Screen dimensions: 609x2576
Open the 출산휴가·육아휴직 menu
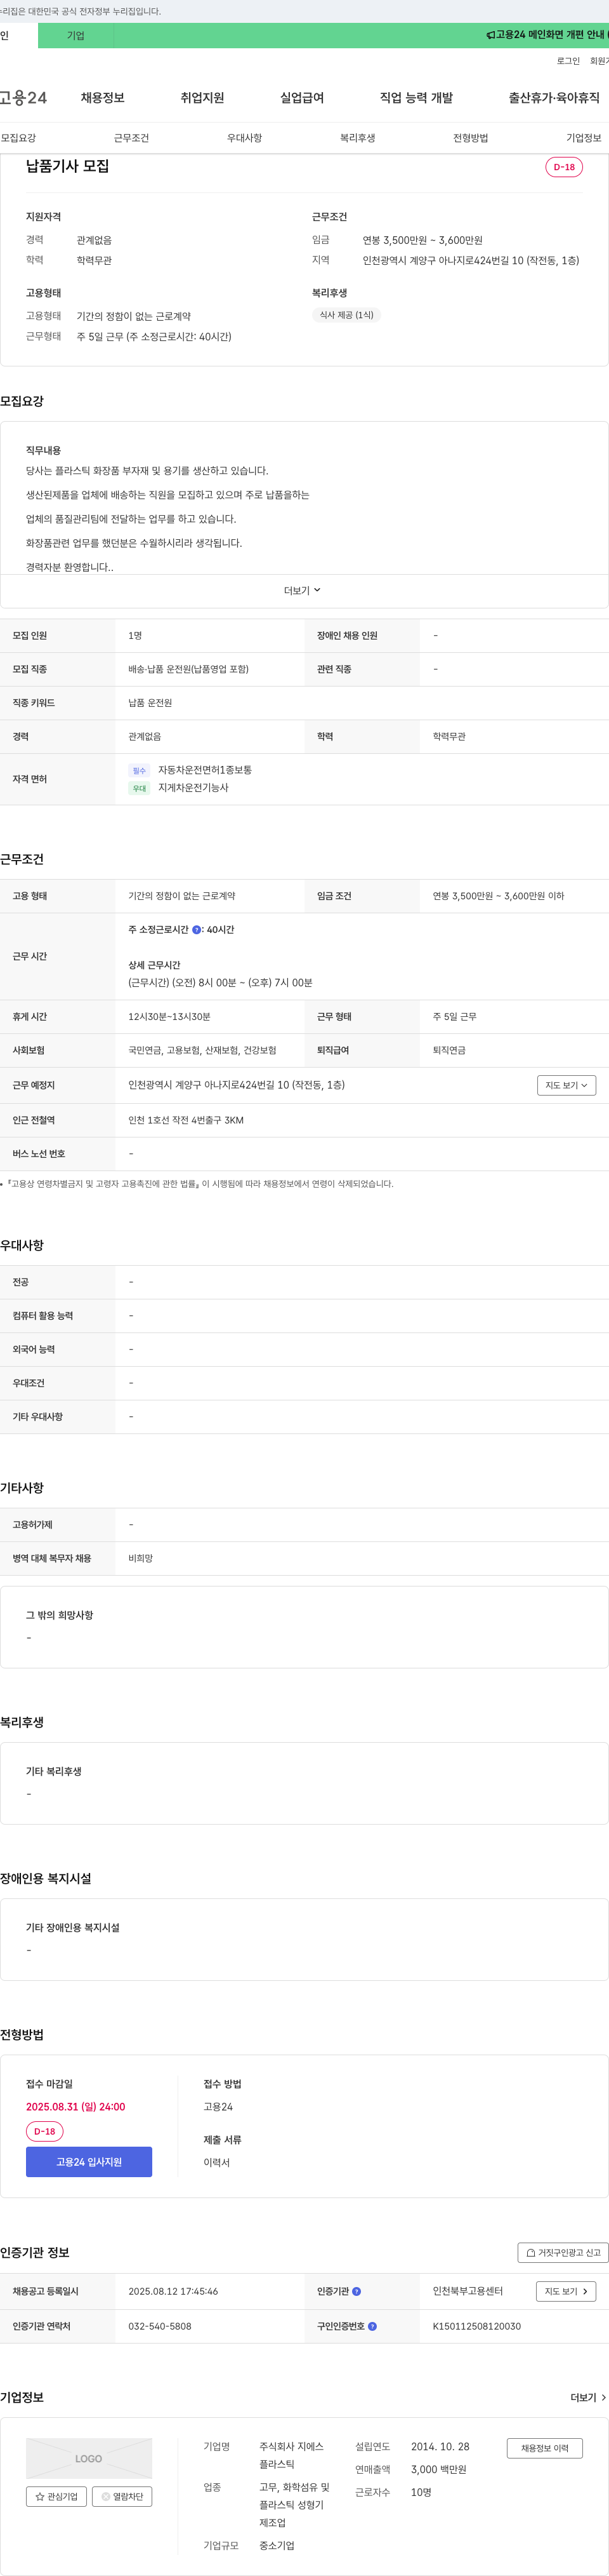[554, 98]
